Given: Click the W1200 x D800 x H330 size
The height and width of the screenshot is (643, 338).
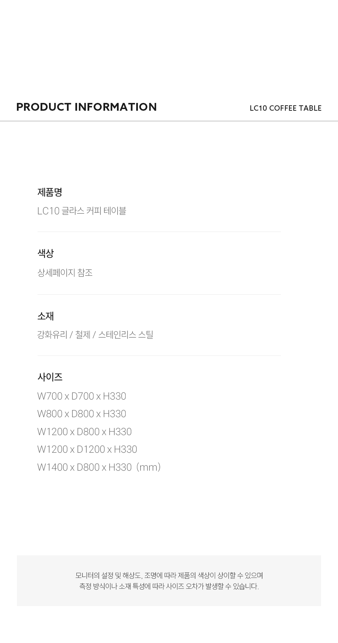Looking at the screenshot, I should (84, 432).
